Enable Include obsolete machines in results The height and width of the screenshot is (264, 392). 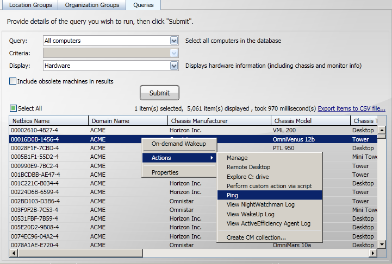pyautogui.click(x=13, y=81)
